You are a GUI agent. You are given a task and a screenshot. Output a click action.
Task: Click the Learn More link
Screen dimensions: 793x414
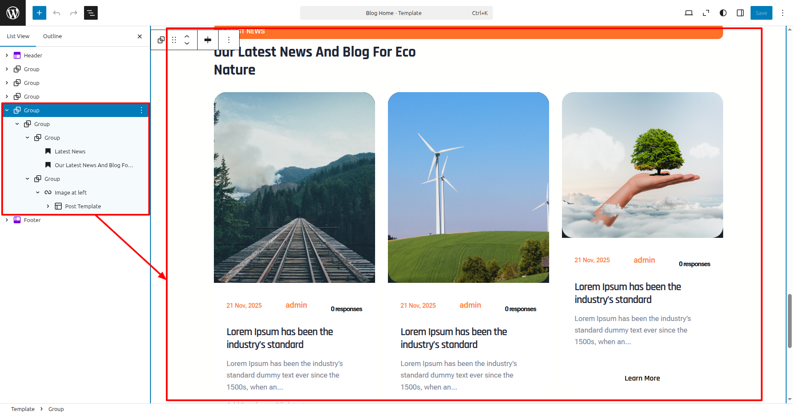tap(642, 378)
